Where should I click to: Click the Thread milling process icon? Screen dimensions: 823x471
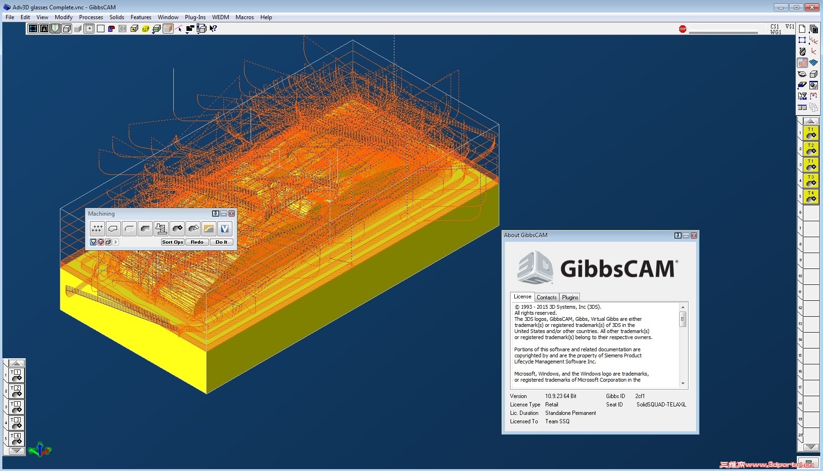pyautogui.click(x=161, y=229)
